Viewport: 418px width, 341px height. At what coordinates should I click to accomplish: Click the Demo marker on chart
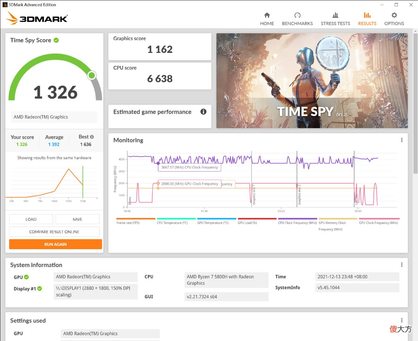point(130,200)
